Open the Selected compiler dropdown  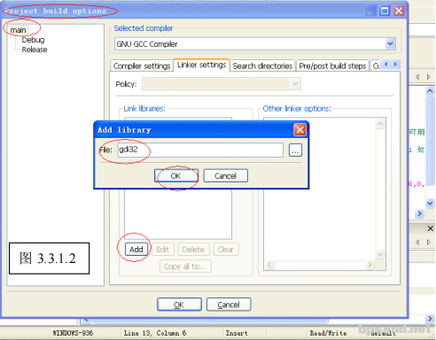point(390,44)
